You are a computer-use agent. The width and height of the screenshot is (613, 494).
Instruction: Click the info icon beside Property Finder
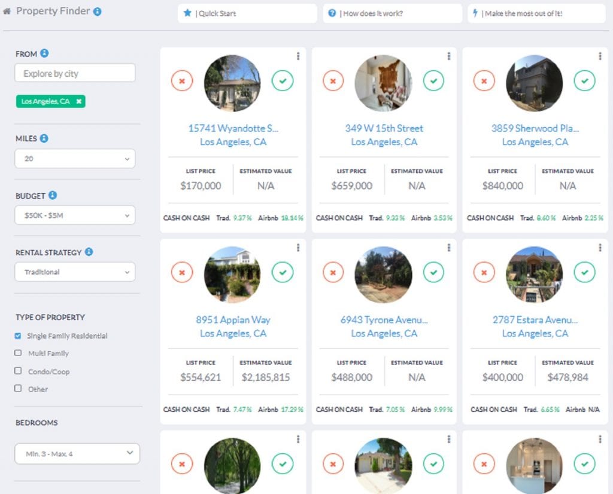coord(98,10)
